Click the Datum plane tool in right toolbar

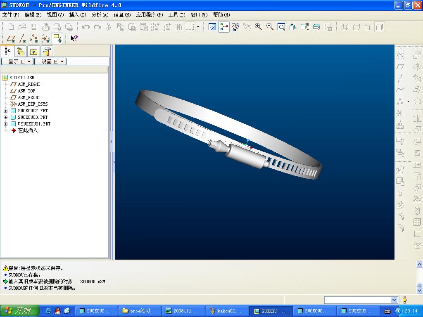(400, 66)
